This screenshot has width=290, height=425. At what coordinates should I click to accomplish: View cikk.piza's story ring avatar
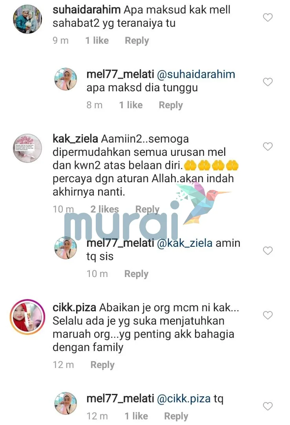[x=27, y=317]
